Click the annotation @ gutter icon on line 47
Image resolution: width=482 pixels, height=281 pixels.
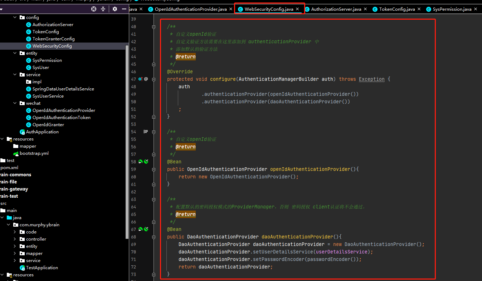[147, 78]
